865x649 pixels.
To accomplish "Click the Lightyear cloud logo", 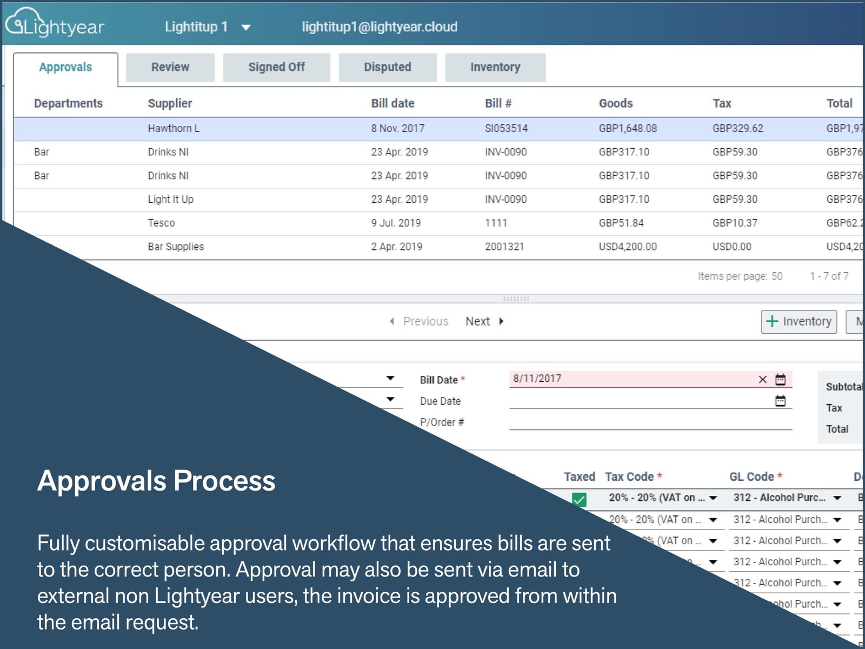I will [54, 23].
